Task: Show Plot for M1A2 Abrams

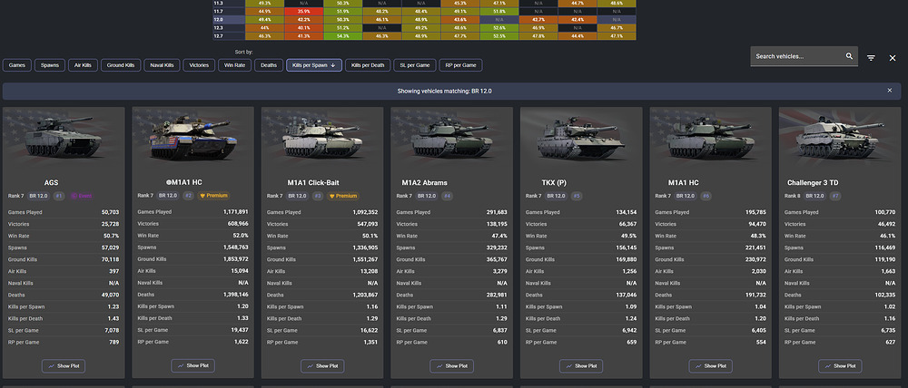Action: 451,366
